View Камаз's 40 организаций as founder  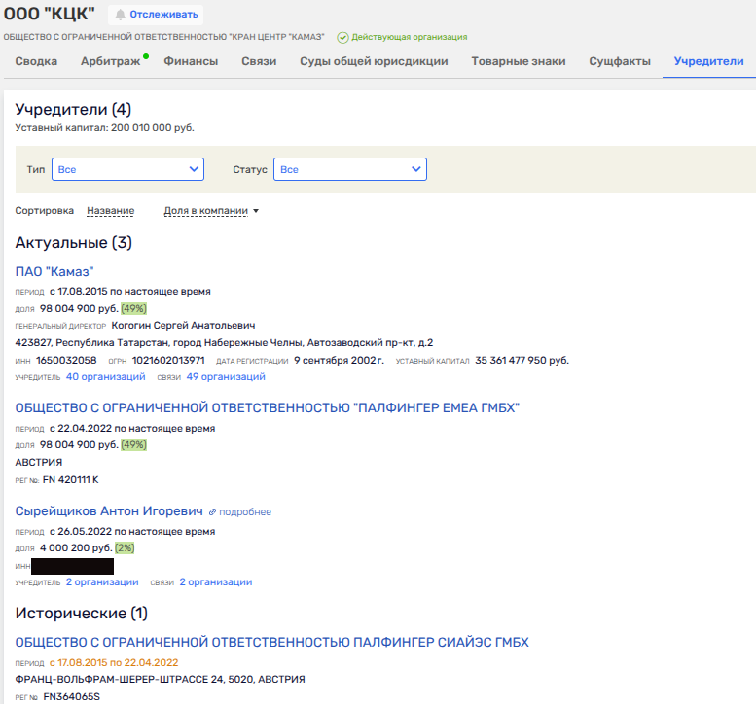pyautogui.click(x=105, y=377)
